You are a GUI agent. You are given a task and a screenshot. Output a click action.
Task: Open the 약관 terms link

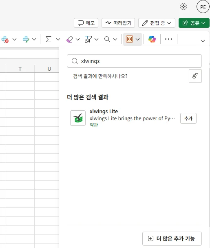click(x=94, y=125)
